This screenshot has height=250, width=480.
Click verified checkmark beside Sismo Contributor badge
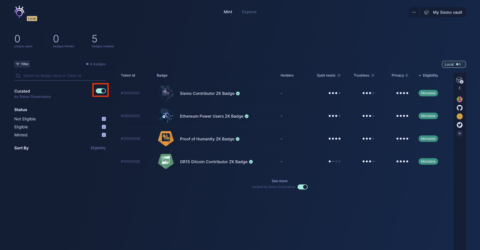(x=238, y=93)
